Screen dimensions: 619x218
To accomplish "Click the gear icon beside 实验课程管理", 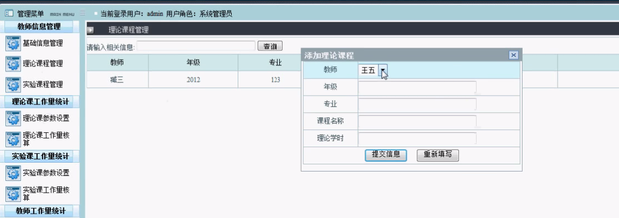I will [x=13, y=85].
